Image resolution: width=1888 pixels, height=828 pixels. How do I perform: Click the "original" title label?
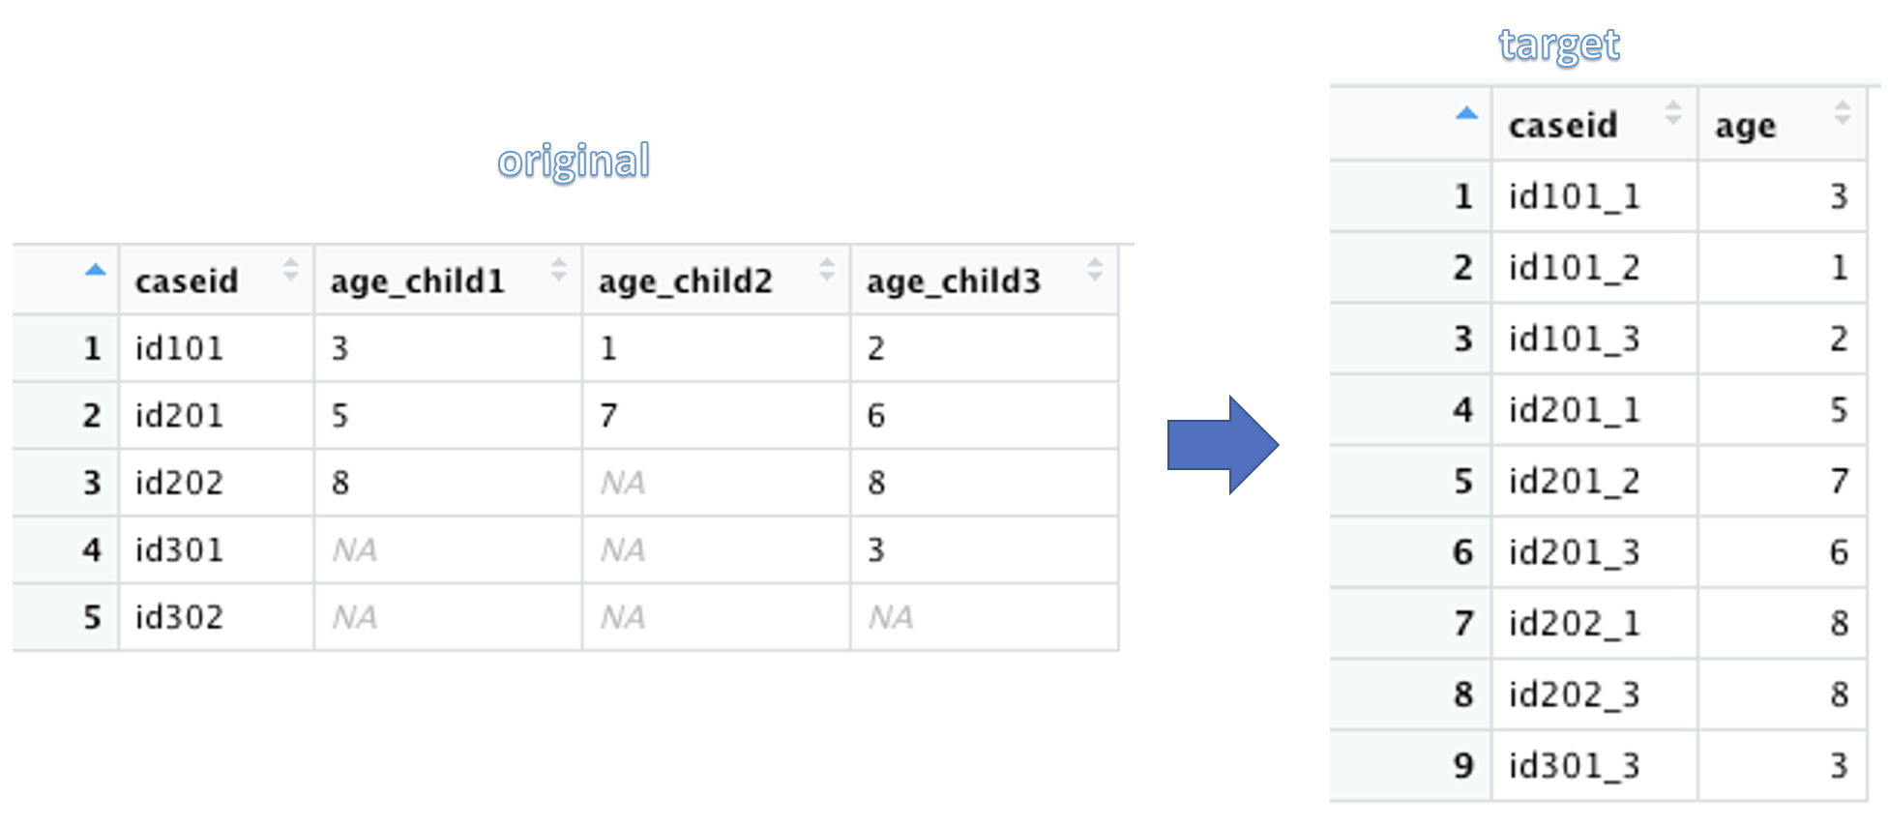pos(574,162)
